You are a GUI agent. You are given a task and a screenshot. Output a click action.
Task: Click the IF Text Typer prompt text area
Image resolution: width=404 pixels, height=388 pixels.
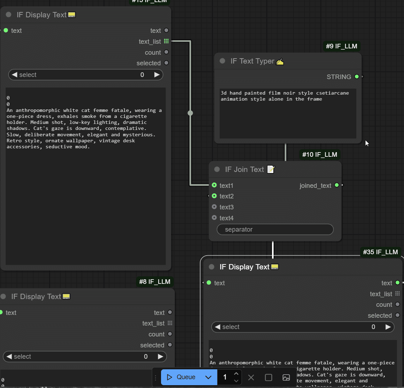tap(288, 113)
